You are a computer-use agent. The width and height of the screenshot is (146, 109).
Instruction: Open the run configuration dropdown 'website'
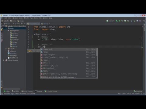(x=110, y=21)
